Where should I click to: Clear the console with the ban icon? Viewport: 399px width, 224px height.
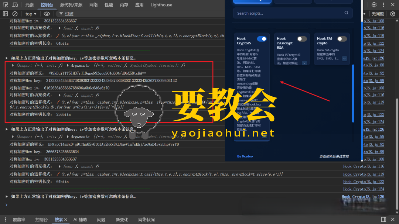pos(15,14)
